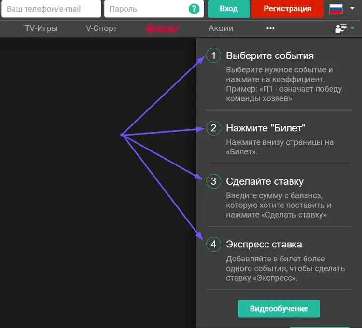Click the Сделайте ставку heading
This screenshot has height=328, width=362.
[265, 181]
